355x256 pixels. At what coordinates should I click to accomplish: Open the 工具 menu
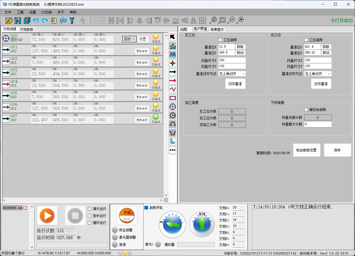pos(20,12)
